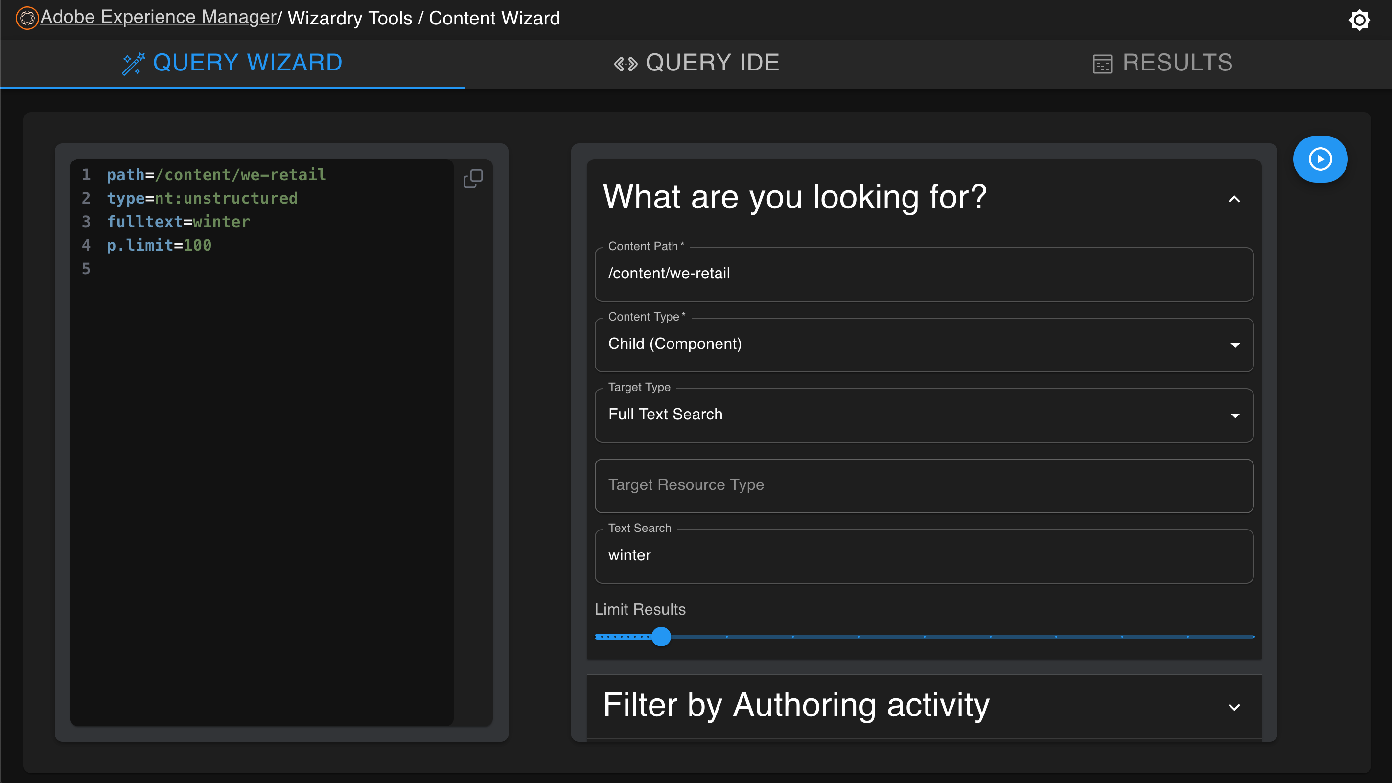This screenshot has height=783, width=1392.
Task: Copy the query with the copy icon
Action: pyautogui.click(x=473, y=178)
